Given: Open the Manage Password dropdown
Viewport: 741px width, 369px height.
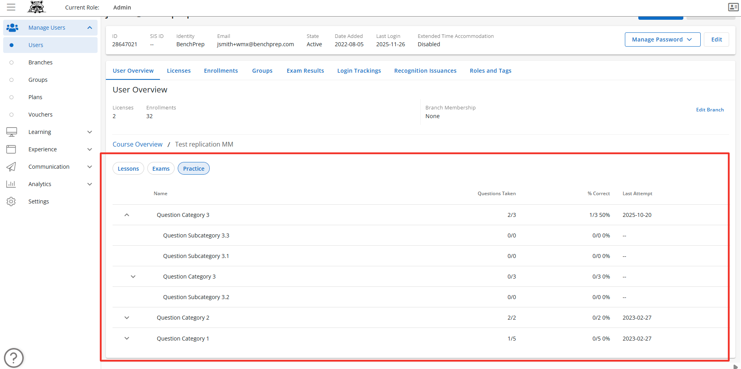Looking at the screenshot, I should [662, 40].
